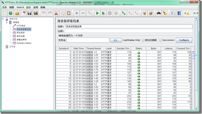Click results table scrollbar up arrow
Viewport: 202px width, 114px height.
pos(193,52)
